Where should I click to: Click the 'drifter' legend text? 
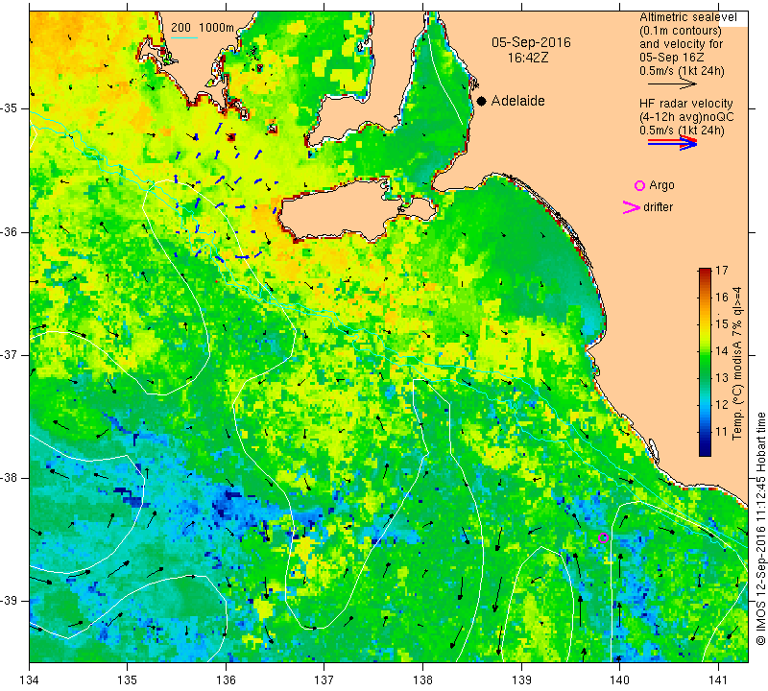pos(658,207)
